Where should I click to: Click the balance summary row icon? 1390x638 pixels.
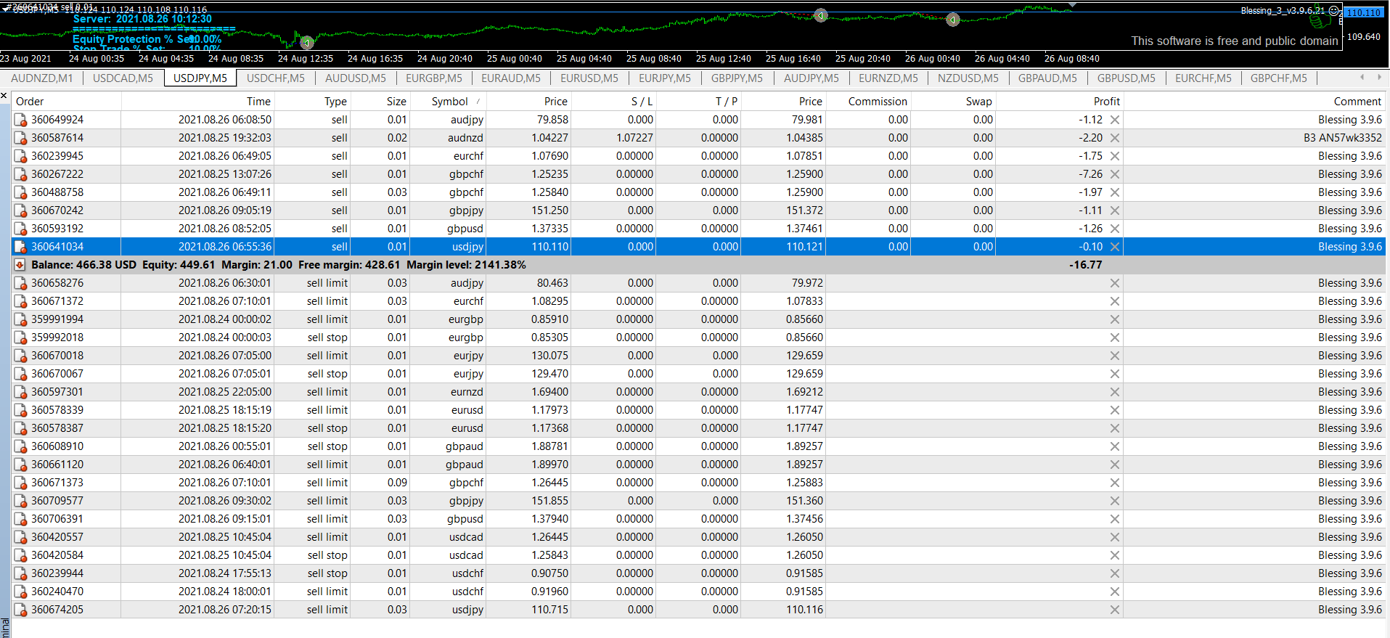coord(20,265)
